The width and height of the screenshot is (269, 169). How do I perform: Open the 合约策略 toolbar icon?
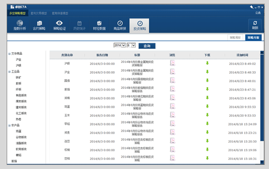click(39, 25)
